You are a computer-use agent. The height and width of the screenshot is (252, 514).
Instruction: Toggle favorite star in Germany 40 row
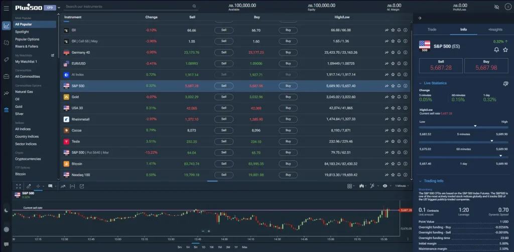tap(393, 53)
